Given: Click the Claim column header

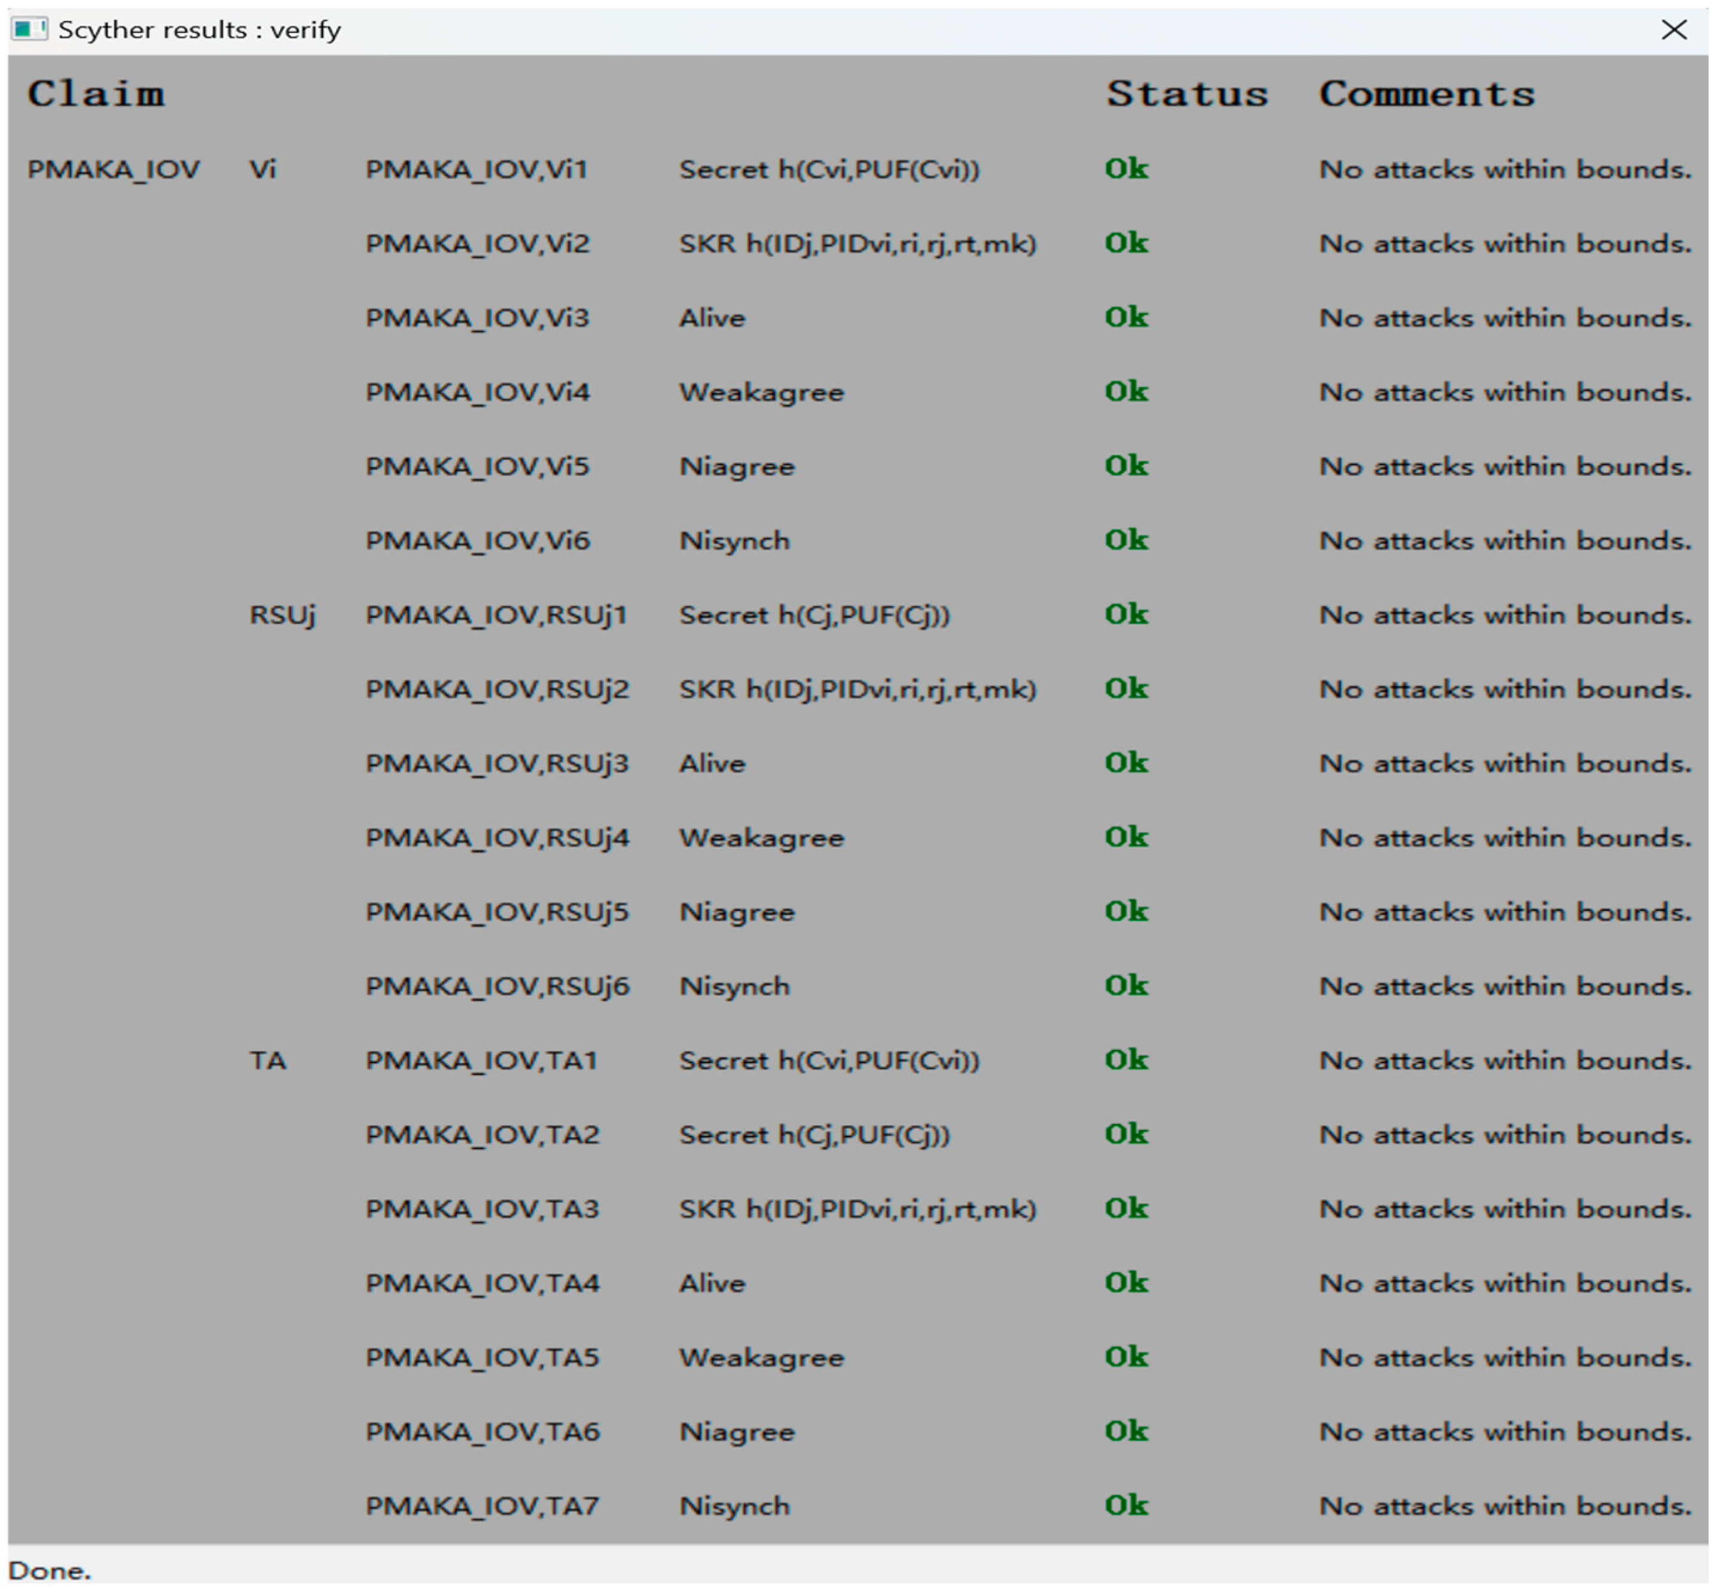Looking at the screenshot, I should (96, 94).
